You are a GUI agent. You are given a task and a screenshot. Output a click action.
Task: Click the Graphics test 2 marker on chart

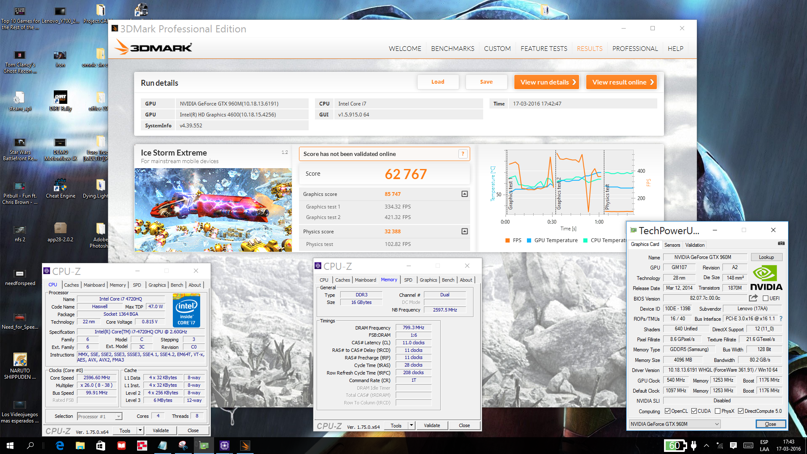[x=559, y=193]
